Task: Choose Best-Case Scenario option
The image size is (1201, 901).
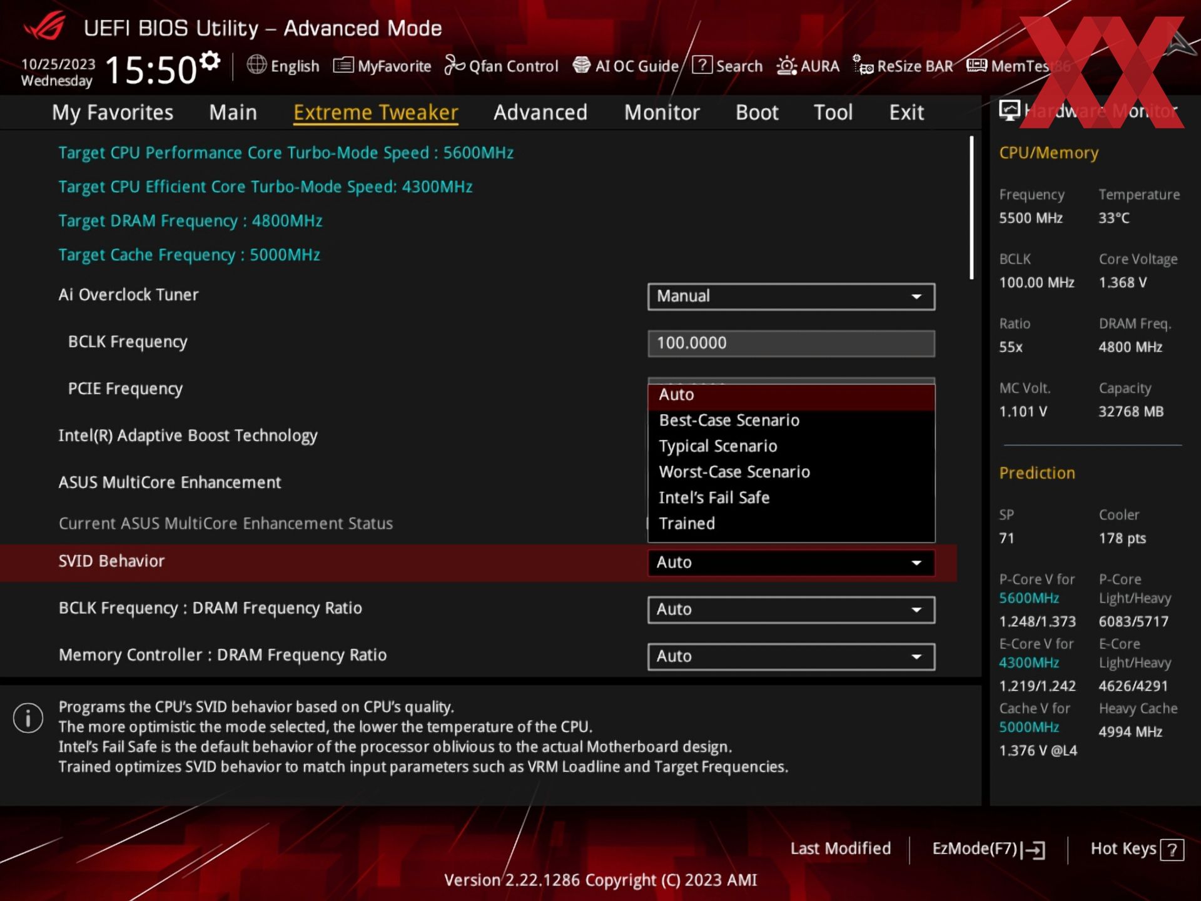Action: [791, 420]
